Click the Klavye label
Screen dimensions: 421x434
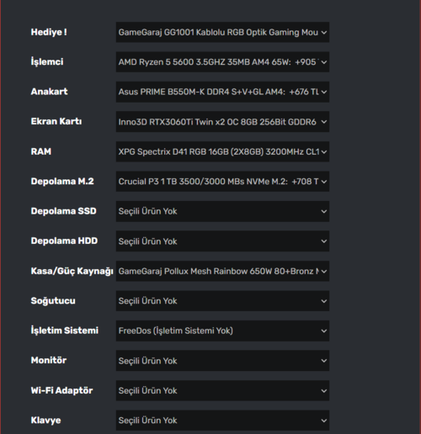[45, 421]
